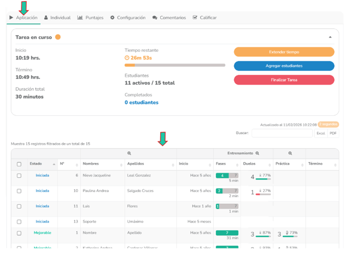Select the checkbox for Paulina Andrea's row
Image resolution: width=348 pixels, height=254 pixels.
[x=19, y=191]
